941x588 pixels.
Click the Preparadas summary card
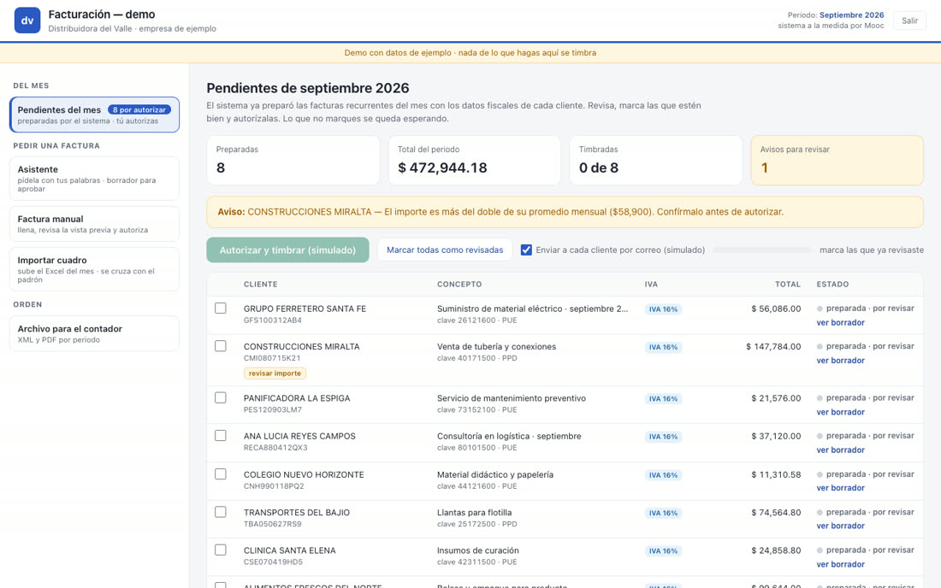pyautogui.click(x=293, y=160)
